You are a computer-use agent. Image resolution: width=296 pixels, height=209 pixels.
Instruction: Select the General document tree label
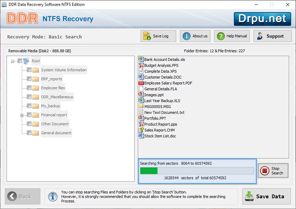[x=56, y=133]
